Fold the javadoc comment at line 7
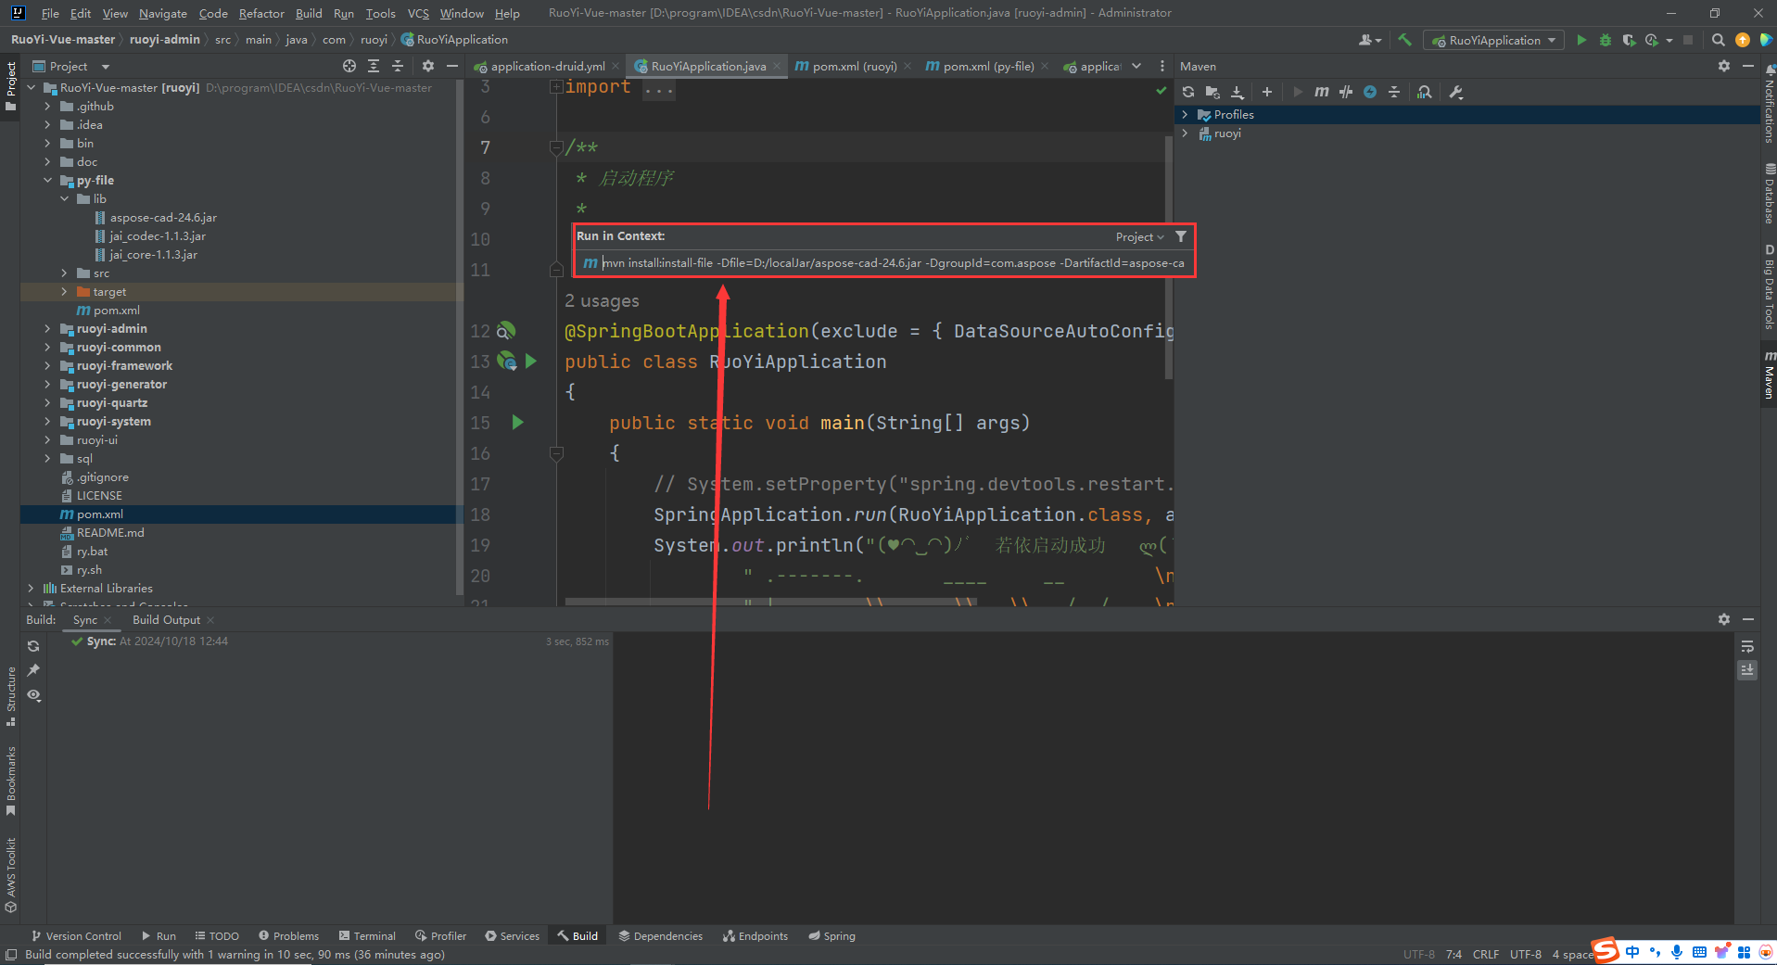Image resolution: width=1777 pixels, height=965 pixels. click(556, 147)
